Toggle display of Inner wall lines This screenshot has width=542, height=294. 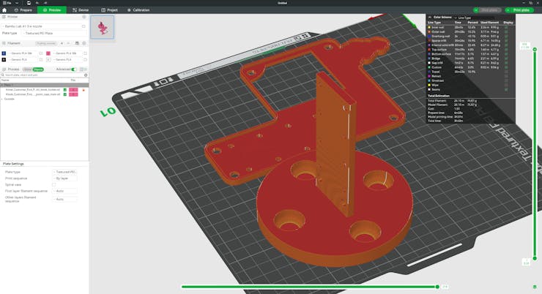(x=506, y=27)
